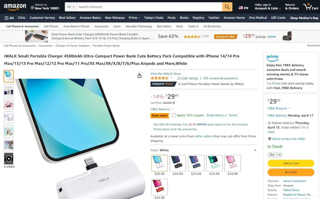Viewport: 320px width, 199px height.
Task: Click the Deliver to location pin icon
Action: point(32,8)
